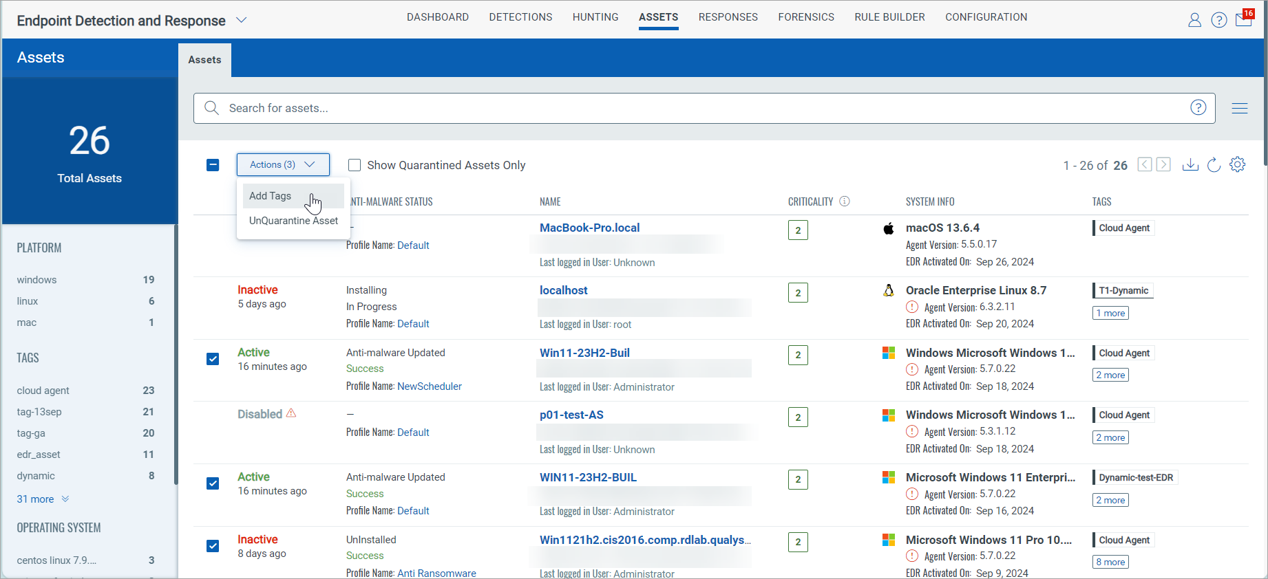Uncheck the Win11-23H2-Buil asset row

click(x=213, y=359)
